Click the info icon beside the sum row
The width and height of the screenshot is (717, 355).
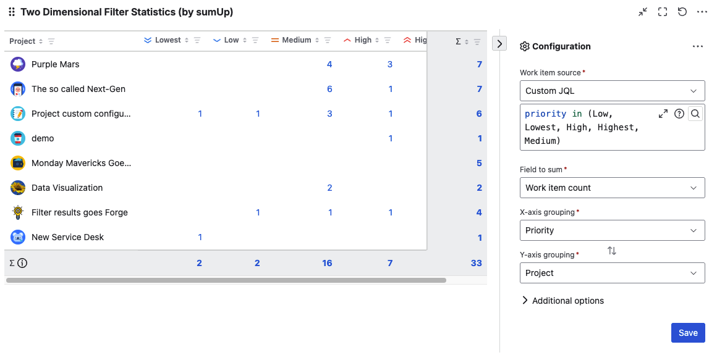coord(22,263)
